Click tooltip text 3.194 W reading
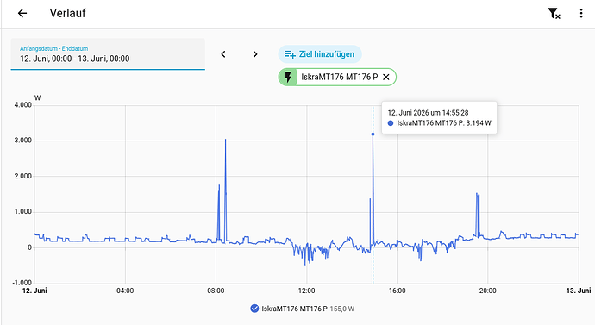Screen dimensions: 595x325 [479, 123]
